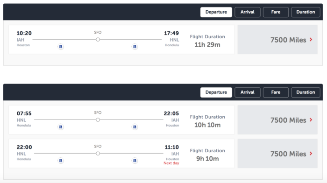Sort outbound flights by Departure
Screen dimensions: 327x183
pos(216,12)
